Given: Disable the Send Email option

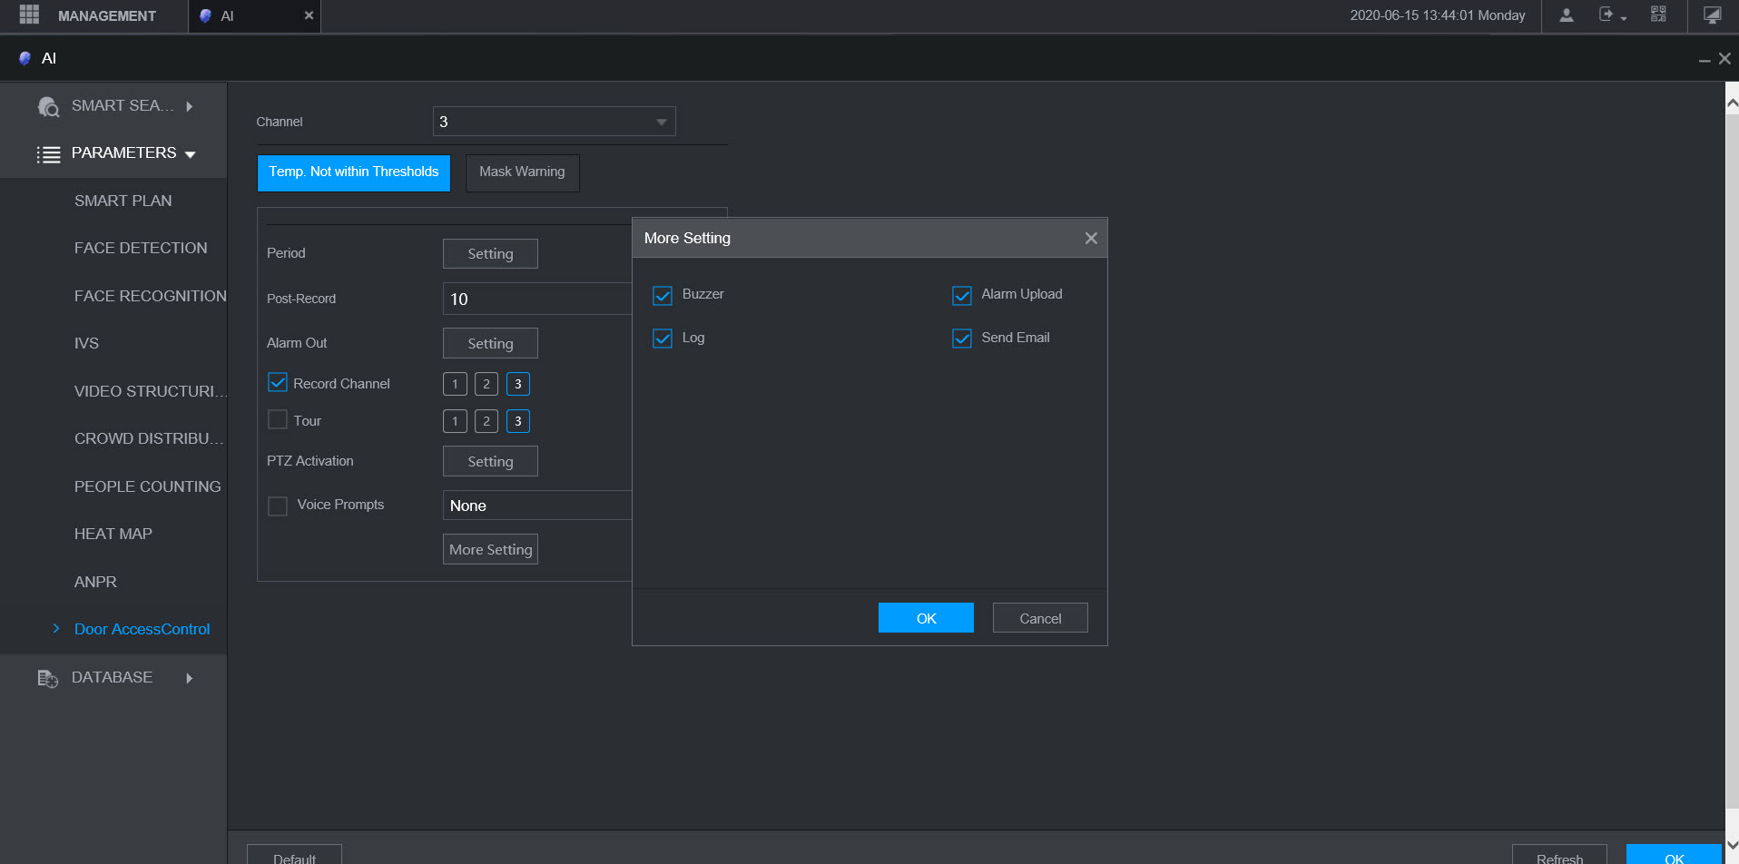Looking at the screenshot, I should pos(961,339).
